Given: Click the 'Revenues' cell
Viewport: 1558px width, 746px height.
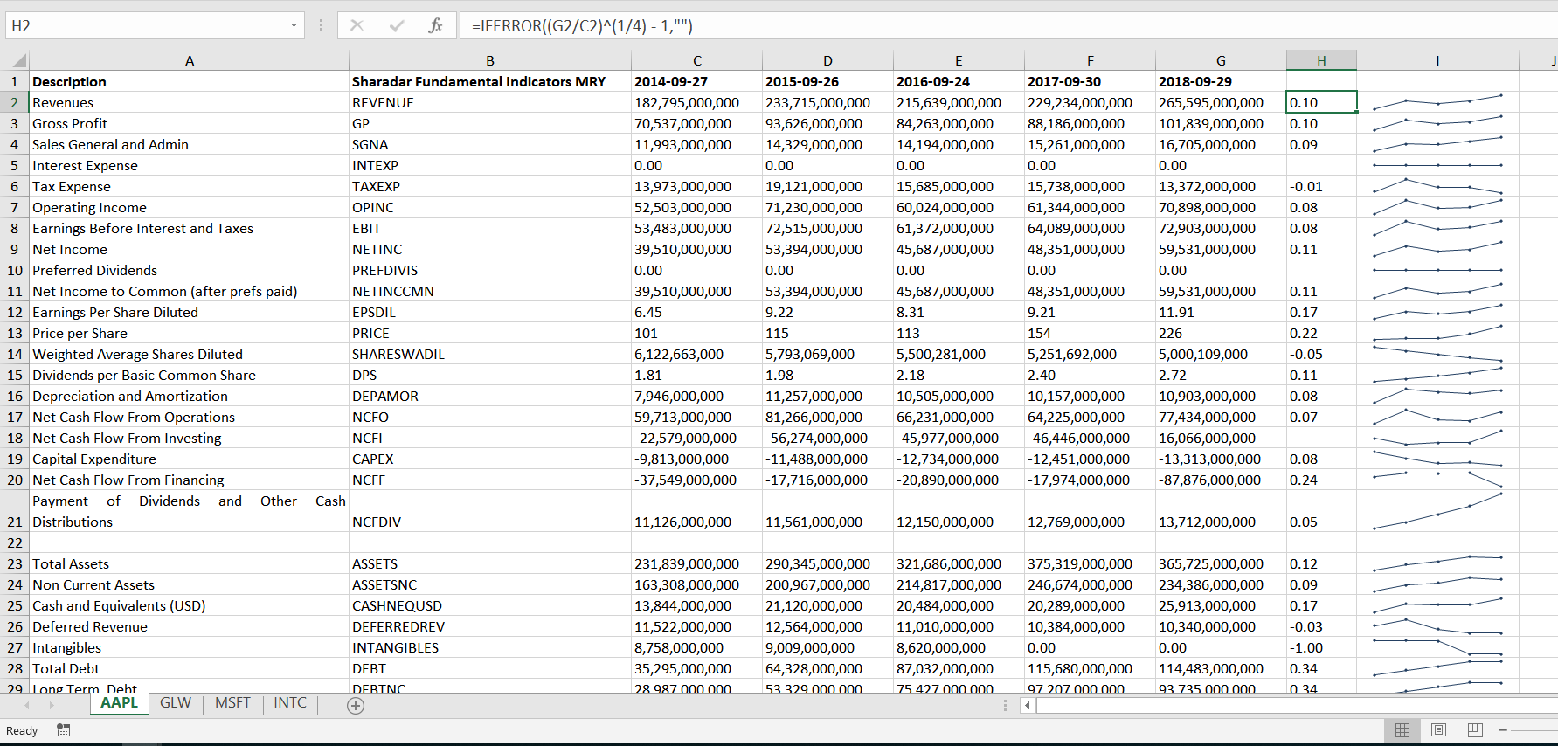Looking at the screenshot, I should coord(189,102).
